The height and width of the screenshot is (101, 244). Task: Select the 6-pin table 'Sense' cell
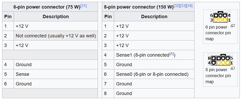click(56, 74)
